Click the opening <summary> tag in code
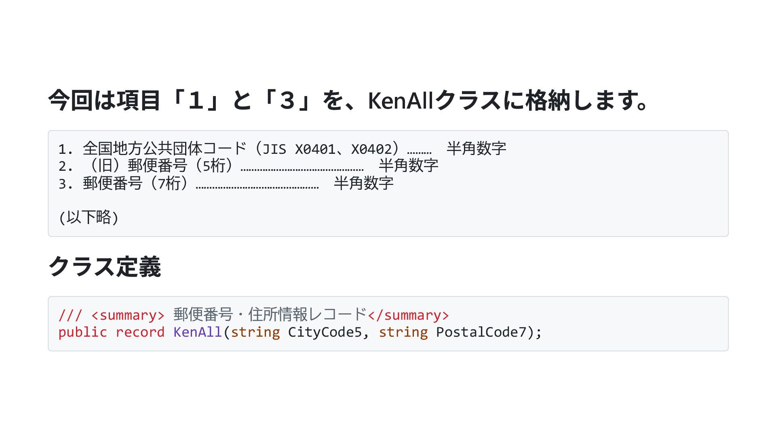776x436 pixels. tap(128, 315)
